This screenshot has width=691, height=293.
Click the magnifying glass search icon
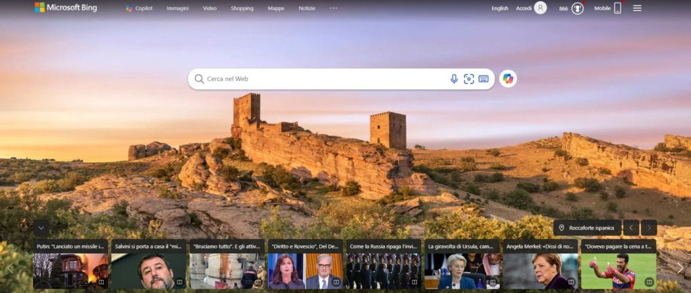pos(199,79)
